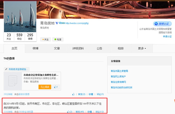Open the 相册 tab
The image size is (175, 114).
[x=121, y=48]
